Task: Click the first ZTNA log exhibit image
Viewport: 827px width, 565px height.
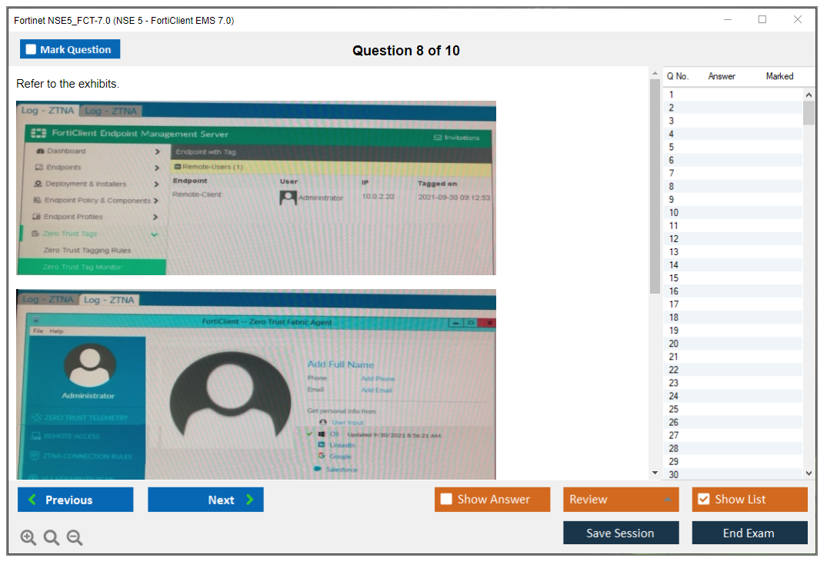Action: pyautogui.click(x=255, y=188)
